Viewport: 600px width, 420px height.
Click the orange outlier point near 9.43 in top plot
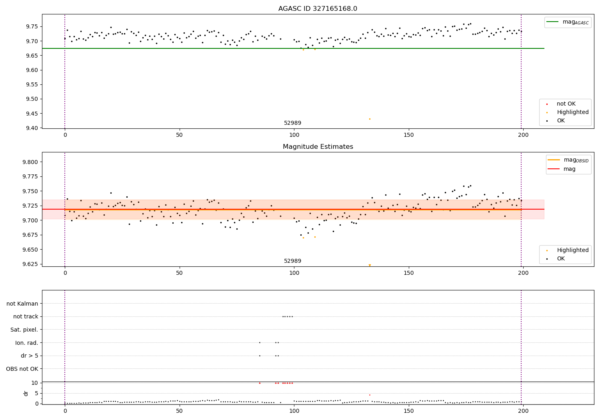click(370, 119)
